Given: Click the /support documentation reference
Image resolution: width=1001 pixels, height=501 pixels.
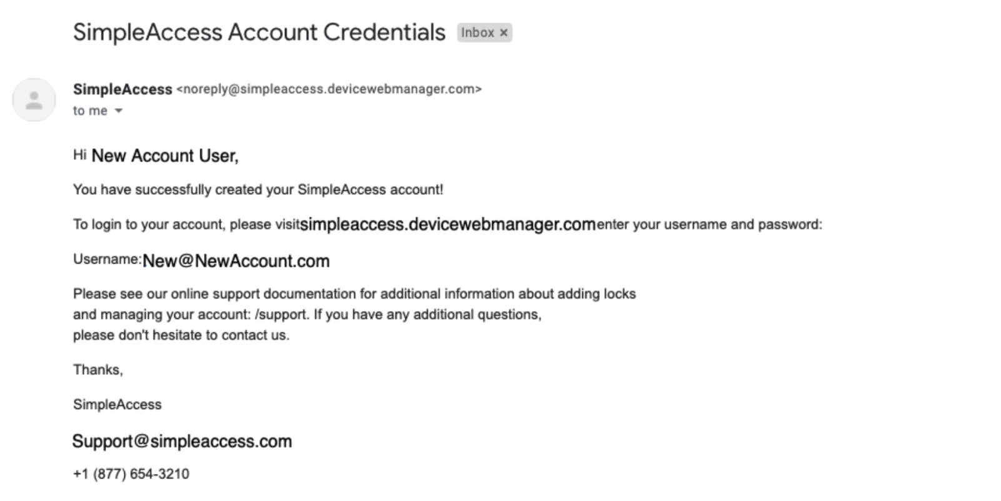Looking at the screenshot, I should [x=281, y=314].
